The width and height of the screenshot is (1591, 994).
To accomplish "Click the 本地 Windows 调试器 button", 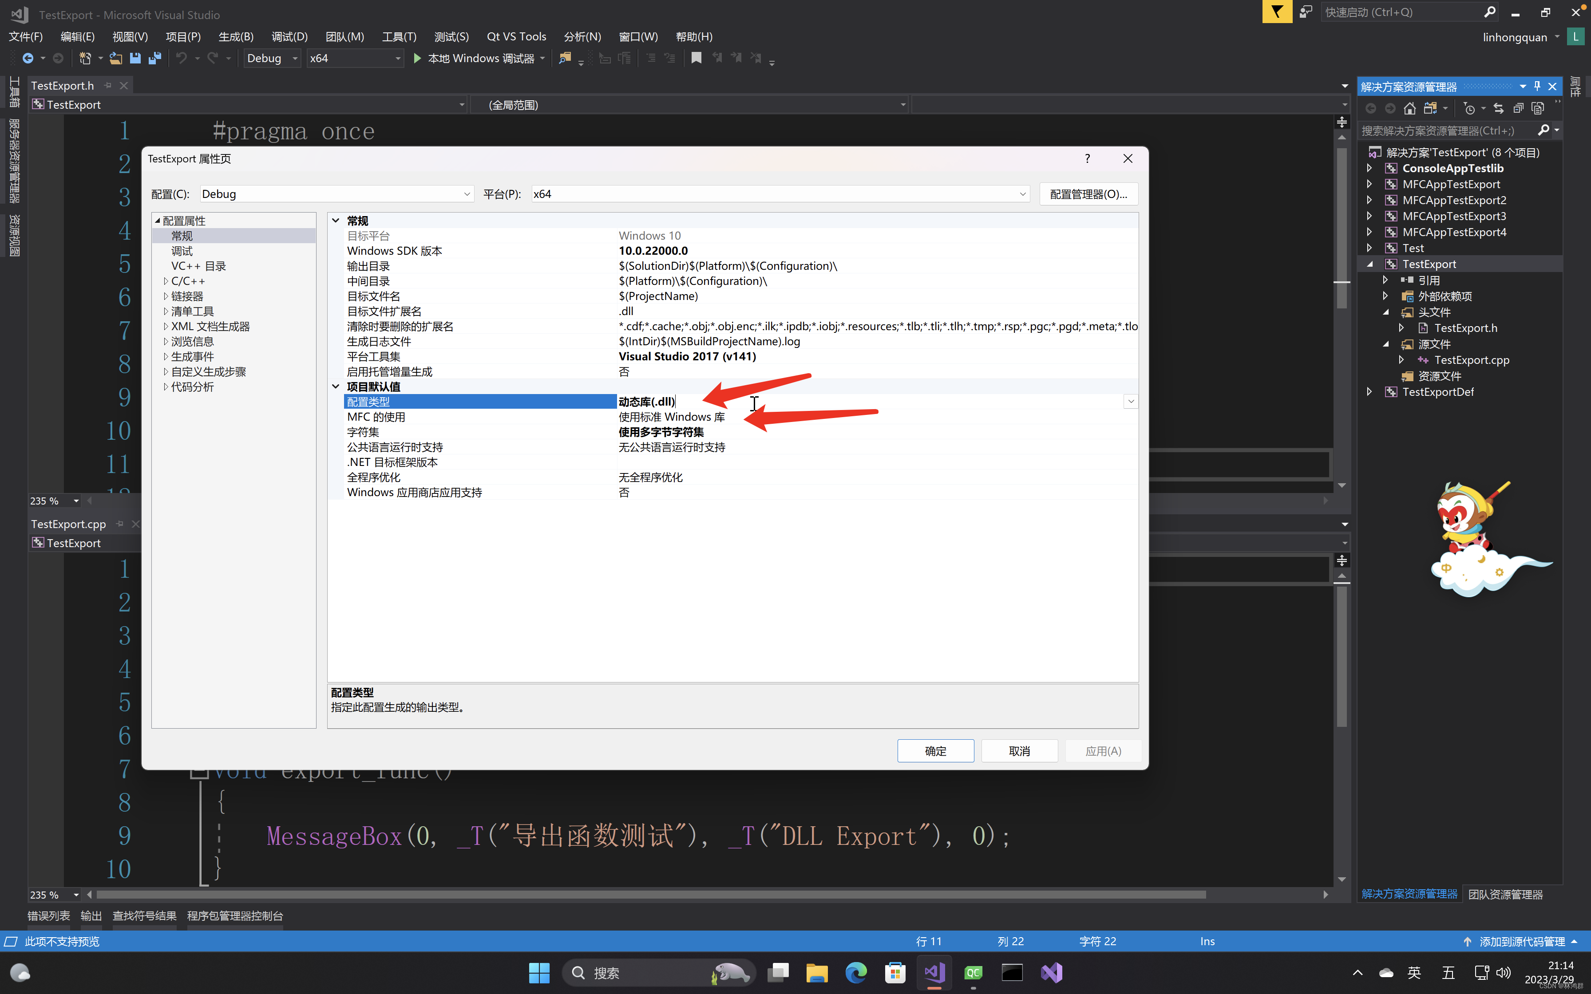I will tap(481, 59).
